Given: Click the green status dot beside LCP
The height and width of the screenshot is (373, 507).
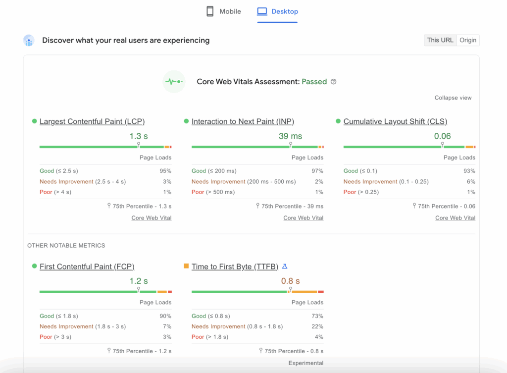Looking at the screenshot, I should click(34, 121).
